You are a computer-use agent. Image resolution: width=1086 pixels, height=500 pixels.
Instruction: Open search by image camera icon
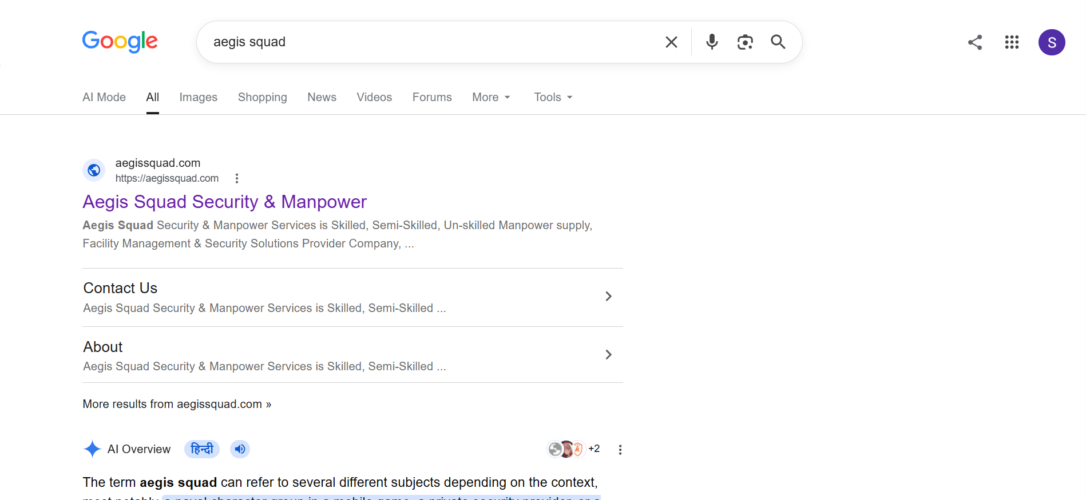745,42
